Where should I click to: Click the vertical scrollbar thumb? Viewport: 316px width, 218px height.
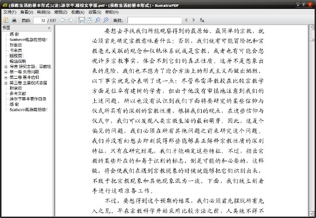pyautogui.click(x=312, y=40)
